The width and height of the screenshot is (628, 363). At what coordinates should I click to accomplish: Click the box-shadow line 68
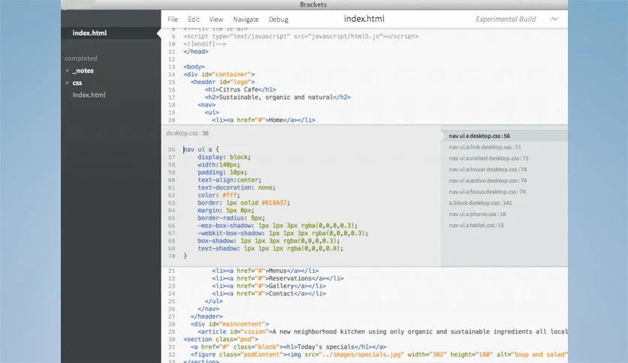click(268, 241)
